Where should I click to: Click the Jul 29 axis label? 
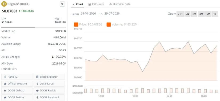coord(170,96)
